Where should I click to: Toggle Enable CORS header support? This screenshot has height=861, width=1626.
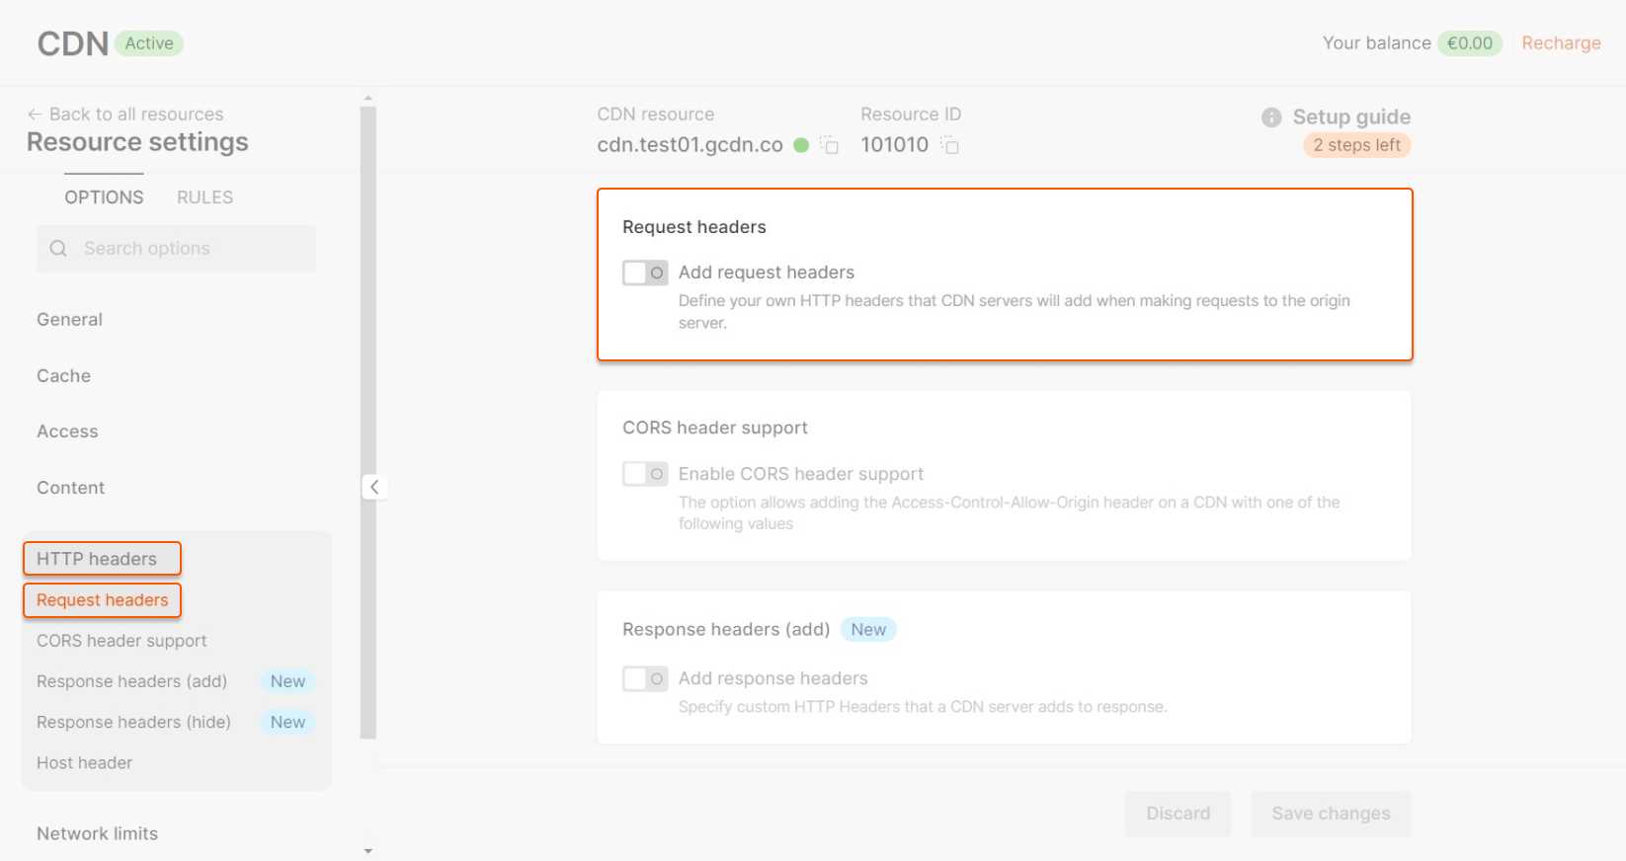tap(645, 474)
